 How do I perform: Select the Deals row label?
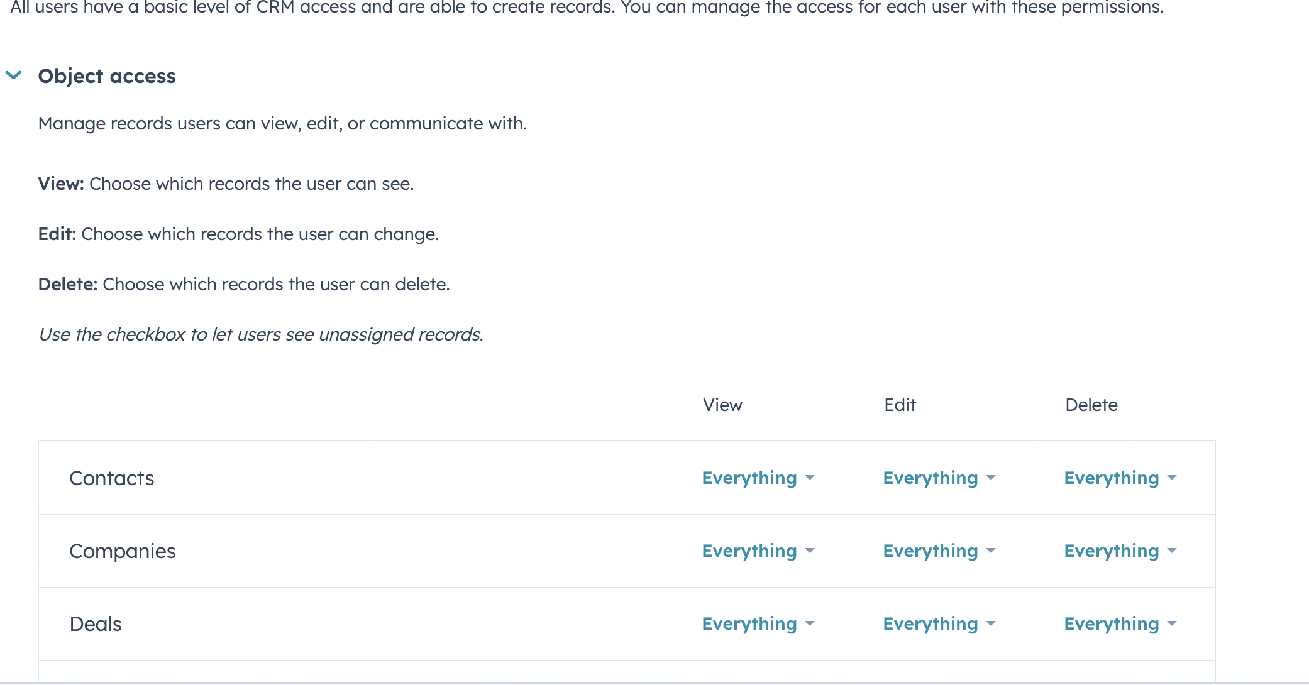pos(96,623)
